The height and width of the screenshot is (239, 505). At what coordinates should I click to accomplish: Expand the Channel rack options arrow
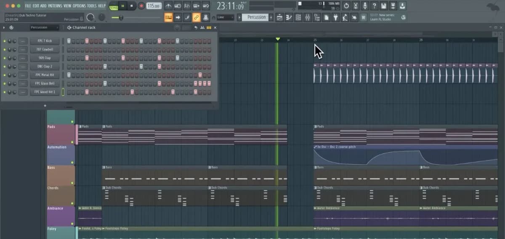[x=4, y=28]
